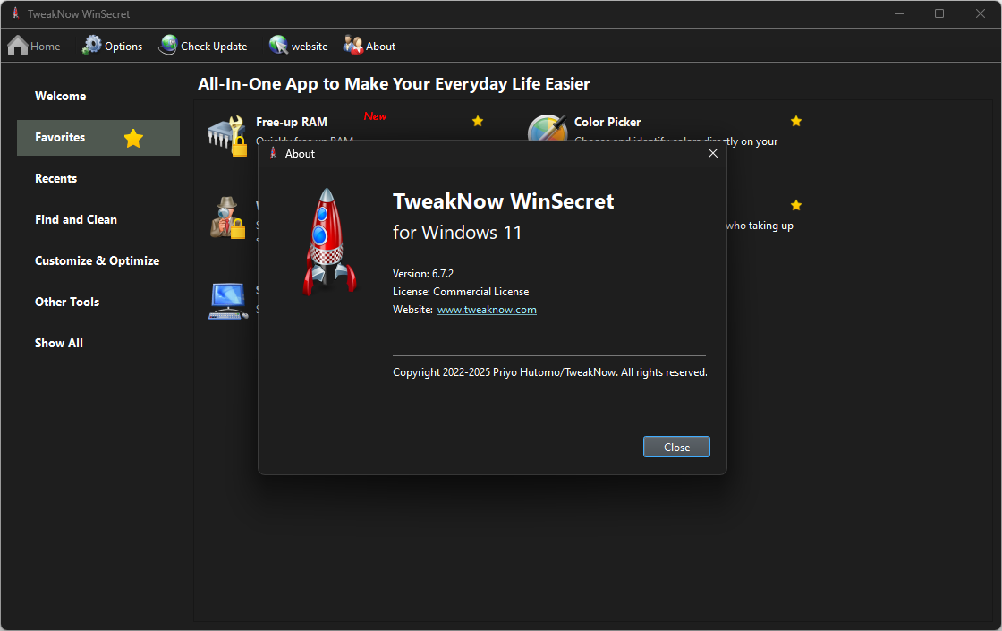The width and height of the screenshot is (1002, 631).
Task: Click License: Commercial License text
Action: (461, 292)
